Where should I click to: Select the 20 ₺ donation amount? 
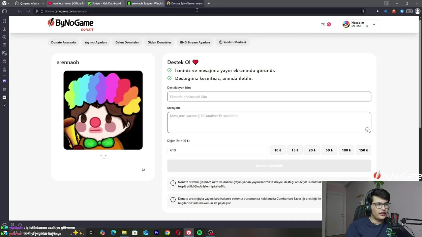312,150
